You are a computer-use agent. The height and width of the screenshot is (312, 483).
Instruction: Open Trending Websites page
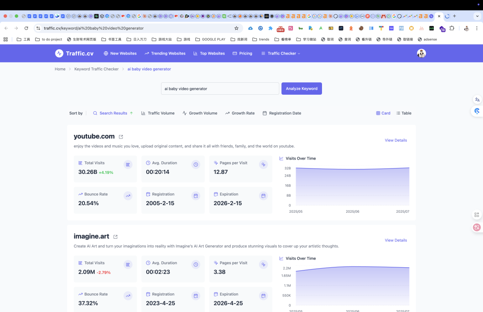(x=165, y=53)
